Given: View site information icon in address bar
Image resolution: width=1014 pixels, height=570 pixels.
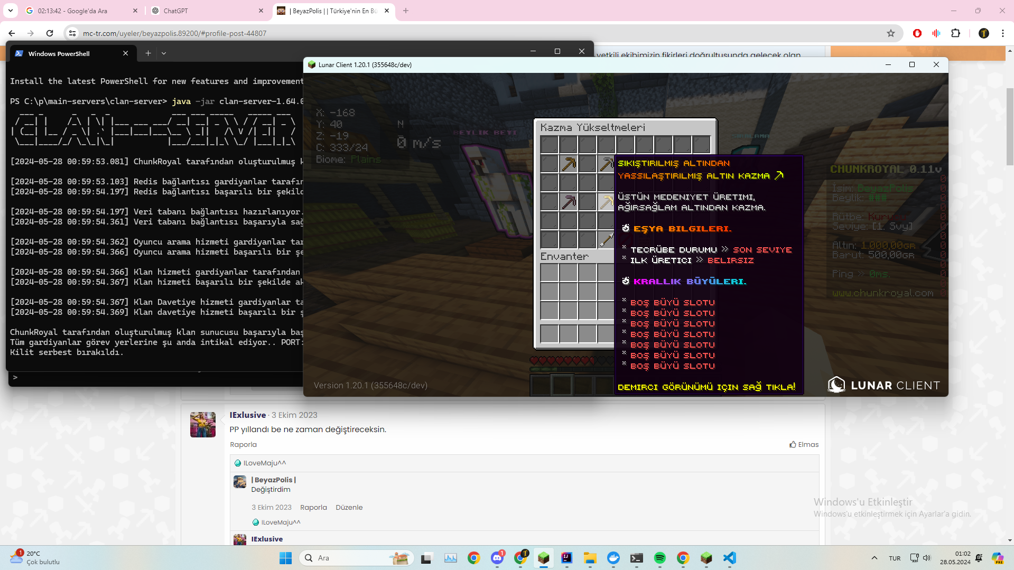Looking at the screenshot, I should [72, 33].
